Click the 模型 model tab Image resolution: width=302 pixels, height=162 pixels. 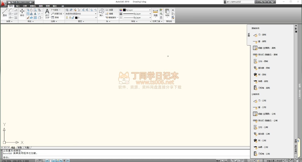pyautogui.click(x=13, y=148)
